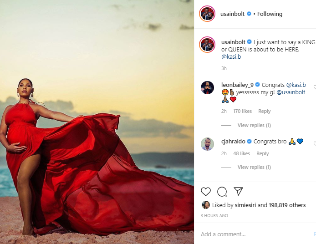The width and height of the screenshot is (316, 244).
Task: Open the 198,819 others likes list
Action: pos(287,205)
